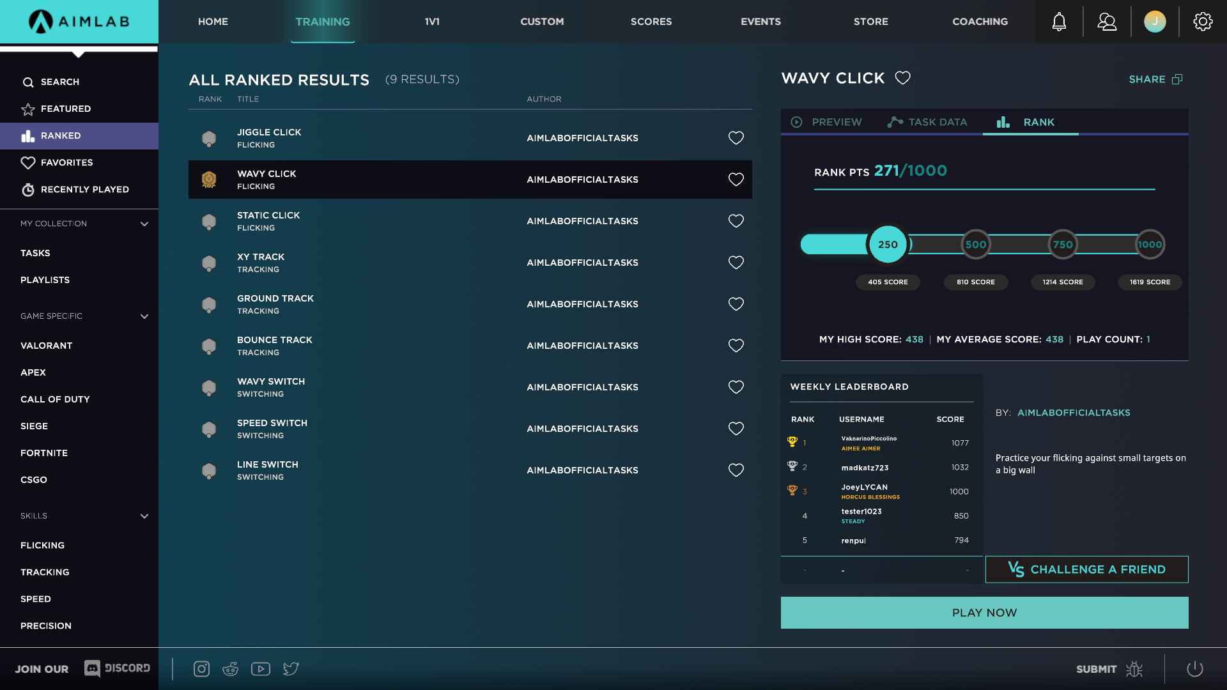
Task: Click Submit in the footer
Action: pos(1096,669)
